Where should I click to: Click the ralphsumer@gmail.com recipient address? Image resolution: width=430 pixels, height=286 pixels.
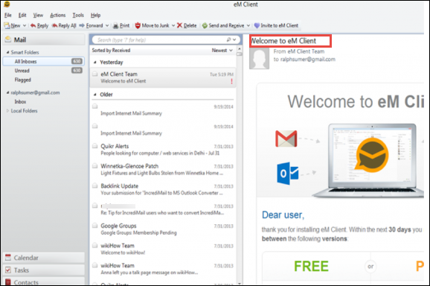(308, 60)
